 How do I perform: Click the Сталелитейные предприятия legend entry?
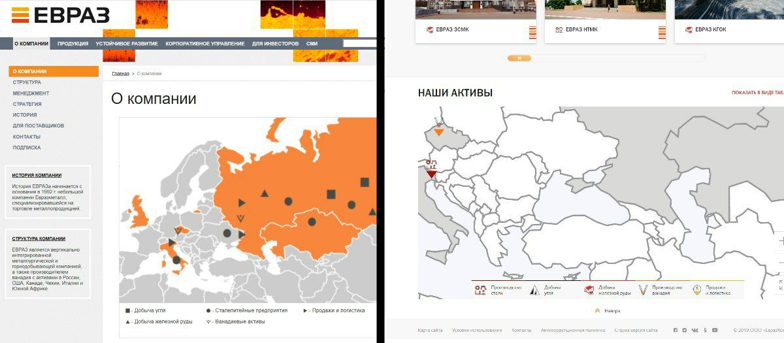[x=247, y=310]
